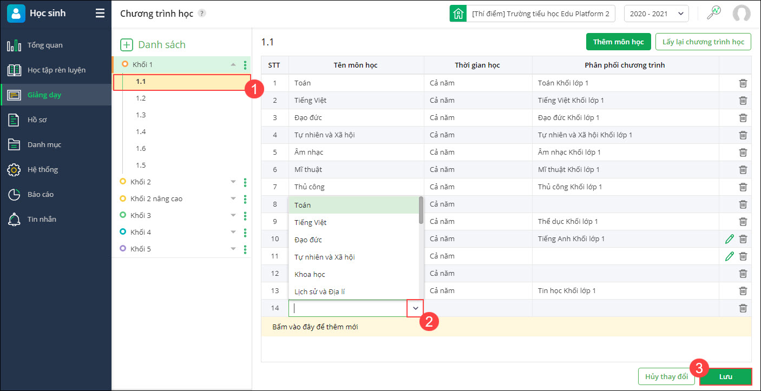The image size is (761, 391).
Task: Open the school home icon
Action: click(458, 14)
